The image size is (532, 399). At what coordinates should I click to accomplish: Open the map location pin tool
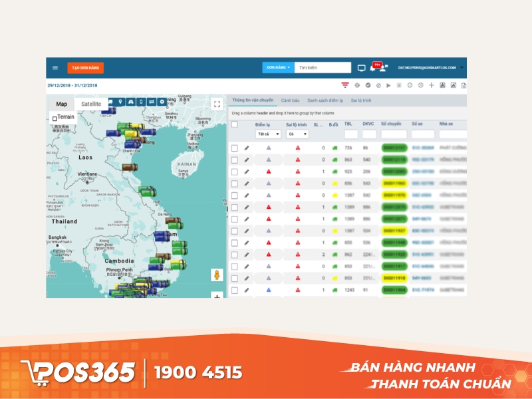(120, 101)
